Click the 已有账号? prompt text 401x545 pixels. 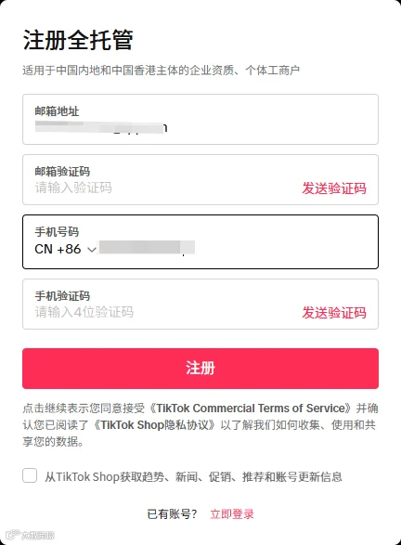pos(173,514)
